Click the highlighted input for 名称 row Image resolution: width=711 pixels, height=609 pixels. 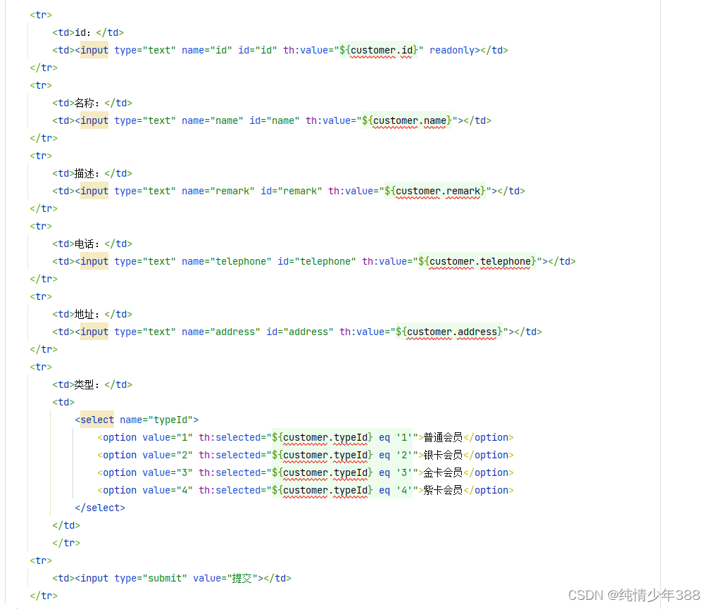(94, 120)
